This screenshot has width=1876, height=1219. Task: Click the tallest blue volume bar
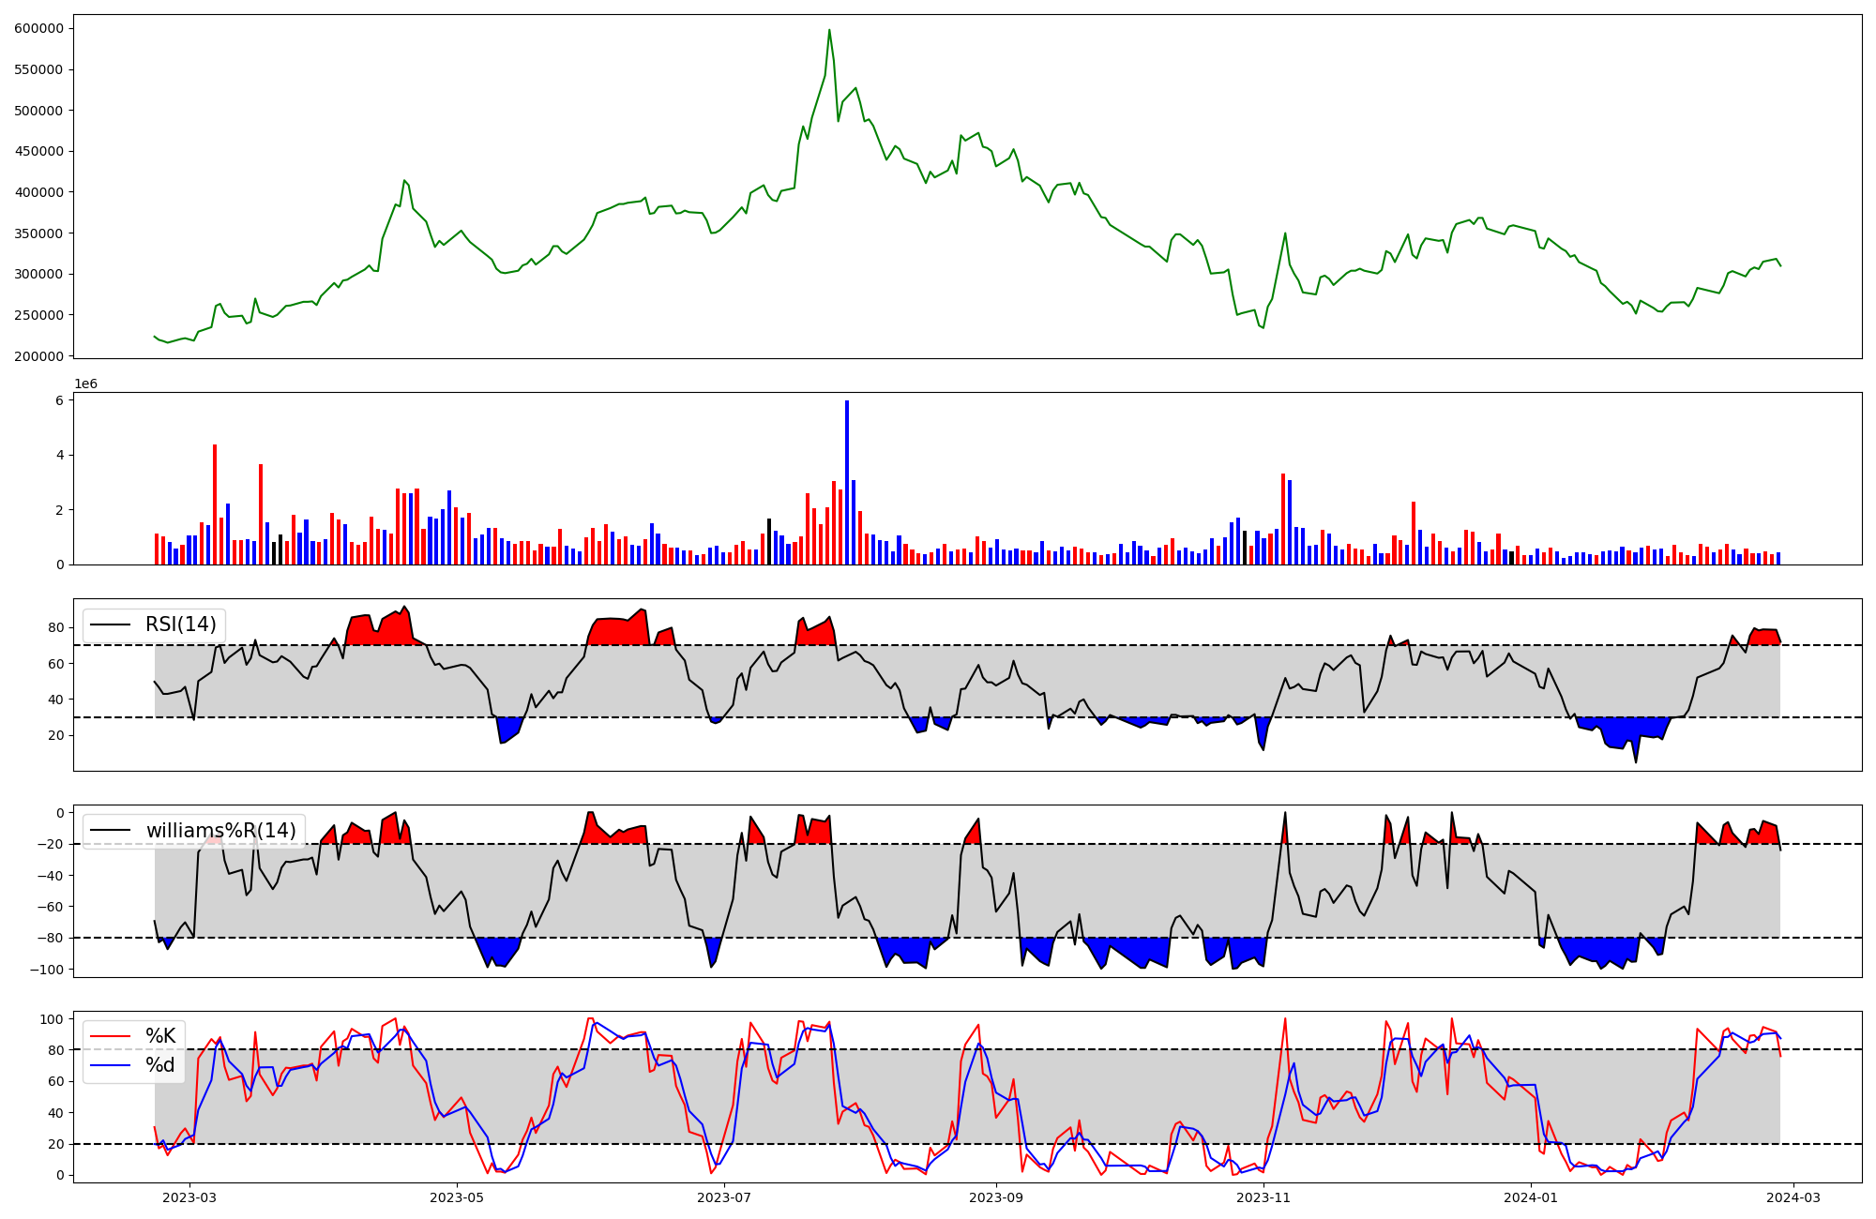(847, 482)
